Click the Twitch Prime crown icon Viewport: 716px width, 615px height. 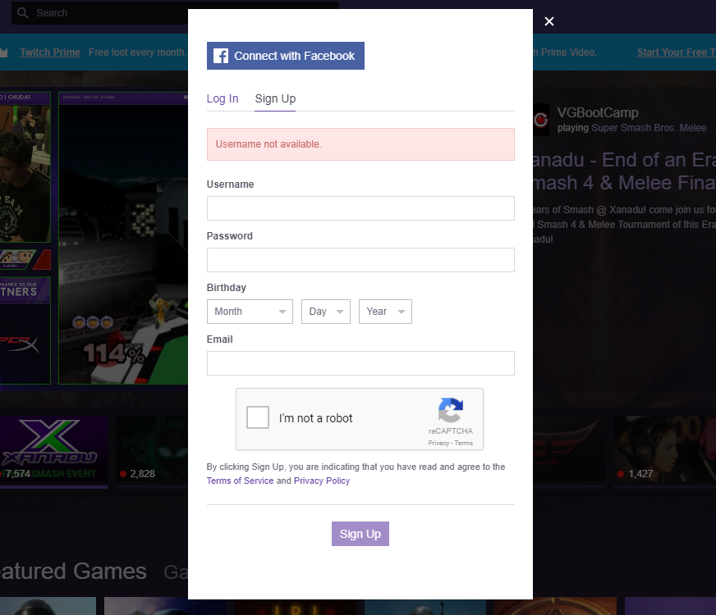click(x=3, y=52)
